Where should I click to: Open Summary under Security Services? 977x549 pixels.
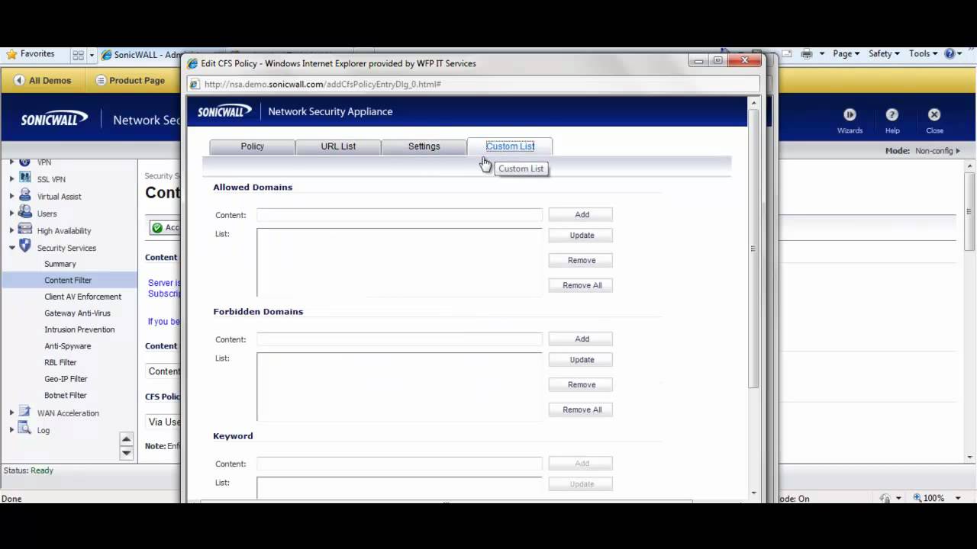[60, 264]
